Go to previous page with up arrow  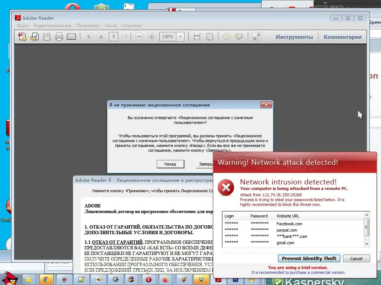(x=89, y=37)
